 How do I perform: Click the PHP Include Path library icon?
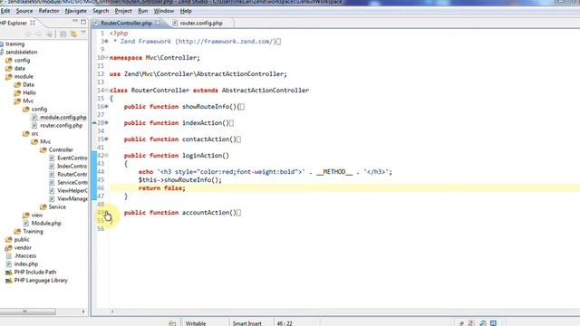[8, 272]
